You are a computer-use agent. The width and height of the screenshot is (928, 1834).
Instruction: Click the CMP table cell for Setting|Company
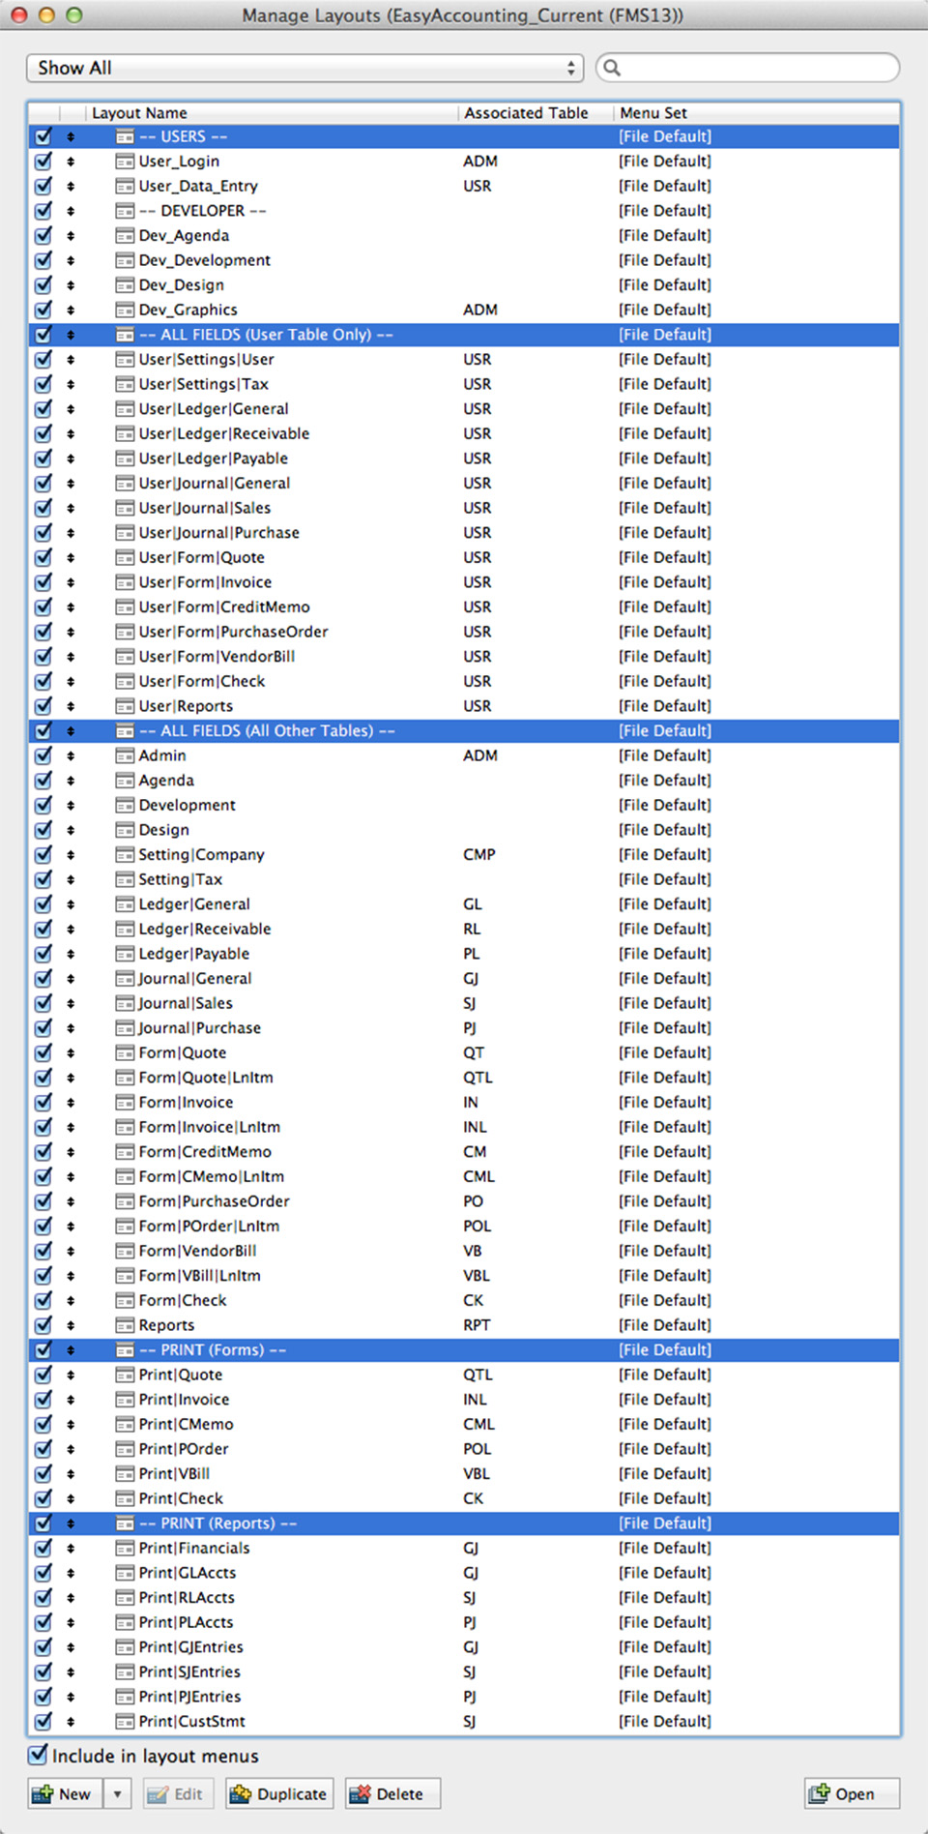point(479,855)
